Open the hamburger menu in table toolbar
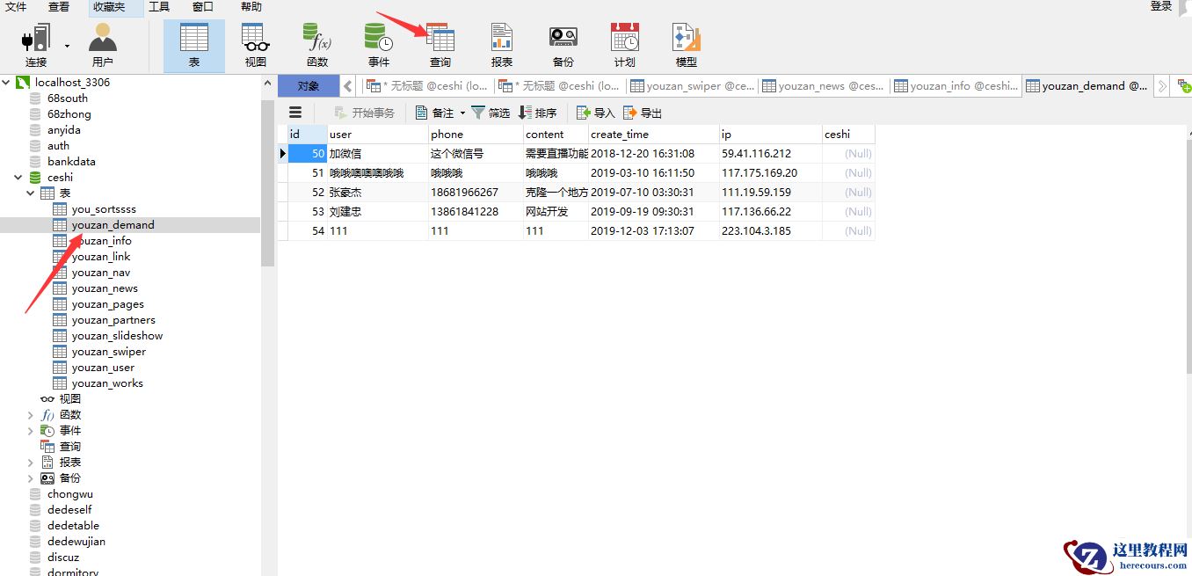Screen dimensions: 1192x576 tap(295, 113)
